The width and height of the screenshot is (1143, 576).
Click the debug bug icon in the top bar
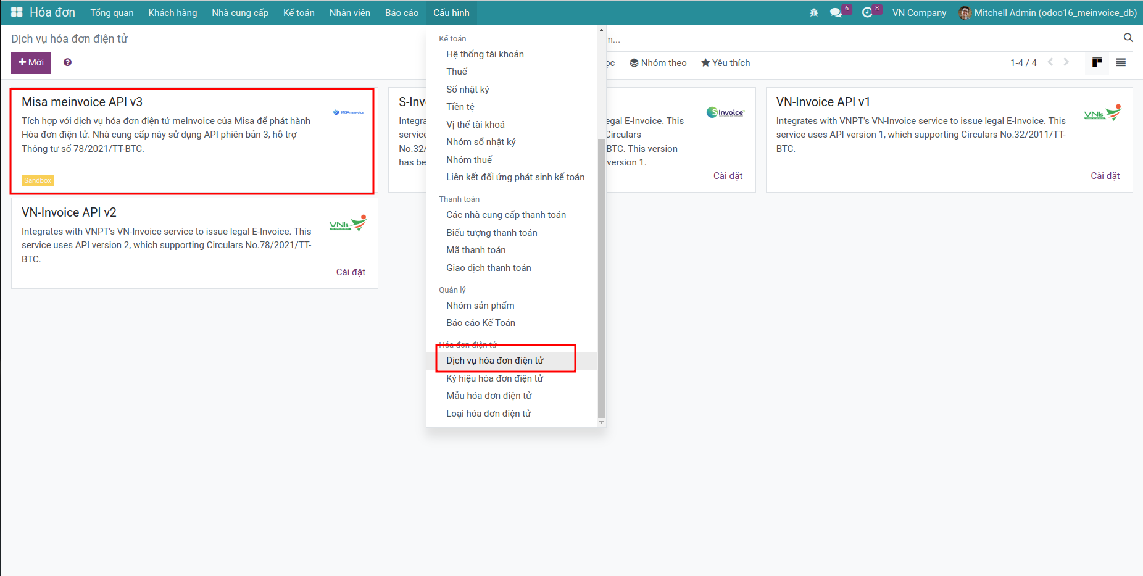click(x=813, y=12)
